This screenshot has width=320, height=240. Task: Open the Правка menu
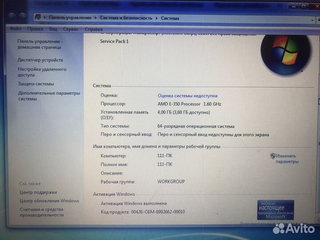[x=35, y=29]
